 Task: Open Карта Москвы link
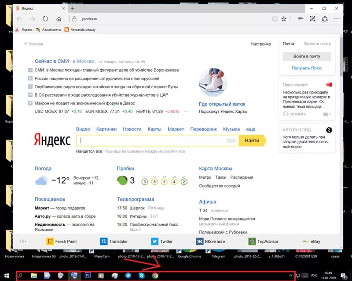click(216, 169)
